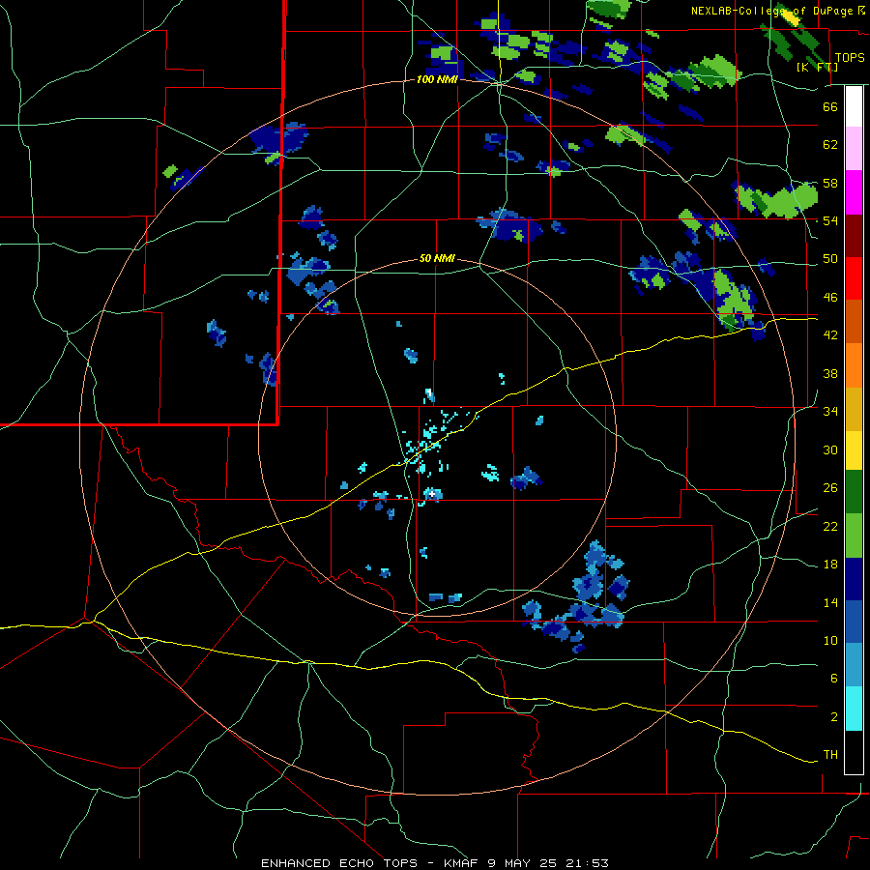The height and width of the screenshot is (870, 870).
Task: Pick the dark red (maroon) legend swatch
Action: pos(854,236)
